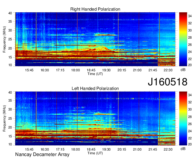Click the 35 MHz tick of Right Handed plot

(x=10, y=21)
